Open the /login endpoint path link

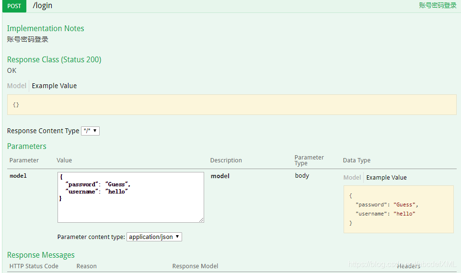coord(42,6)
